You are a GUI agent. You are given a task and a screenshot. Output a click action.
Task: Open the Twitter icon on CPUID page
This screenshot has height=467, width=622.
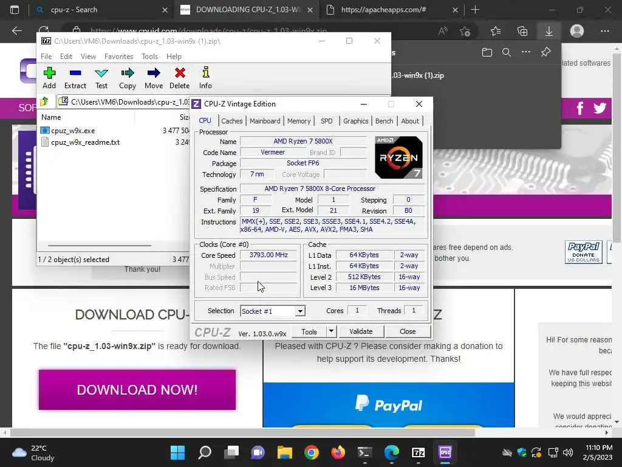point(600,108)
